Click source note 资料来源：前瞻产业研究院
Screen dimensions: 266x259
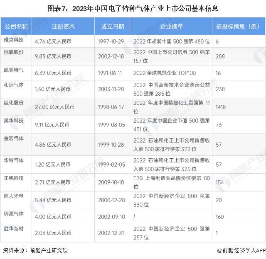coord(35,251)
